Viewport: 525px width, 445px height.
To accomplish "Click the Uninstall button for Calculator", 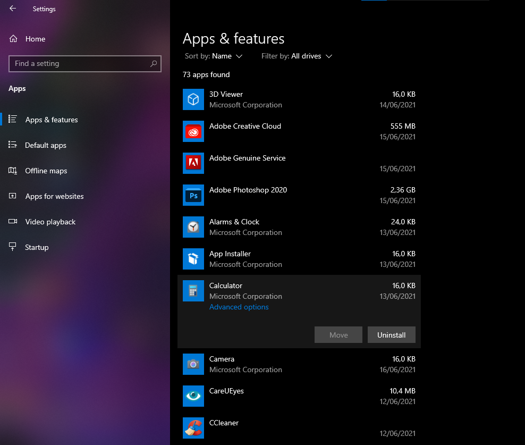I will coord(392,335).
